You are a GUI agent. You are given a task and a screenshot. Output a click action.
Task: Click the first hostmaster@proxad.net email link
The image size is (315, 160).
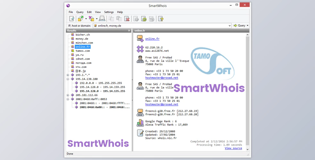click(x=162, y=78)
